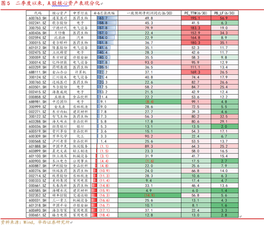This screenshot has width=264, height=225.
Task: Click the 58.8 gain bar cell
Action: pyautogui.click(x=104, y=23)
